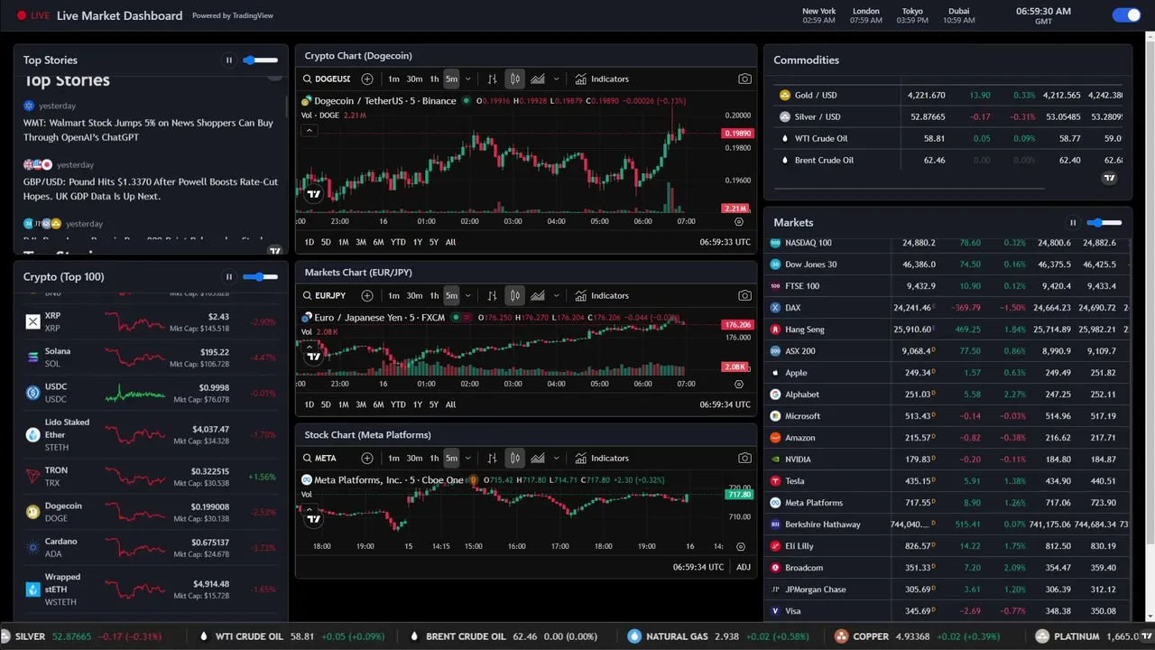
Task: Click the TradingView logo on Dogecoin chart
Action: (x=313, y=194)
